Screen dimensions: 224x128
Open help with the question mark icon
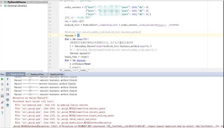[x=2, y=113]
